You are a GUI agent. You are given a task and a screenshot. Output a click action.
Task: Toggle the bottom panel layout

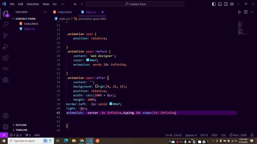[220, 4]
